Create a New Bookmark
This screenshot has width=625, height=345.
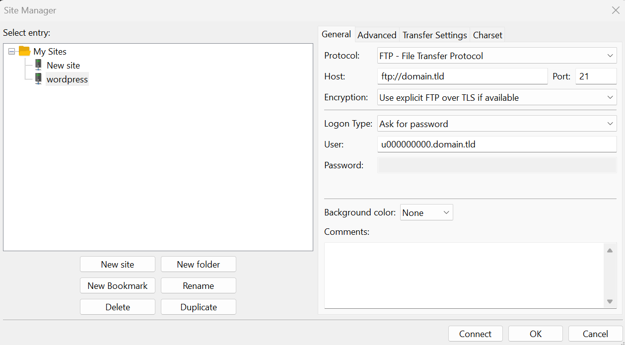pyautogui.click(x=117, y=285)
